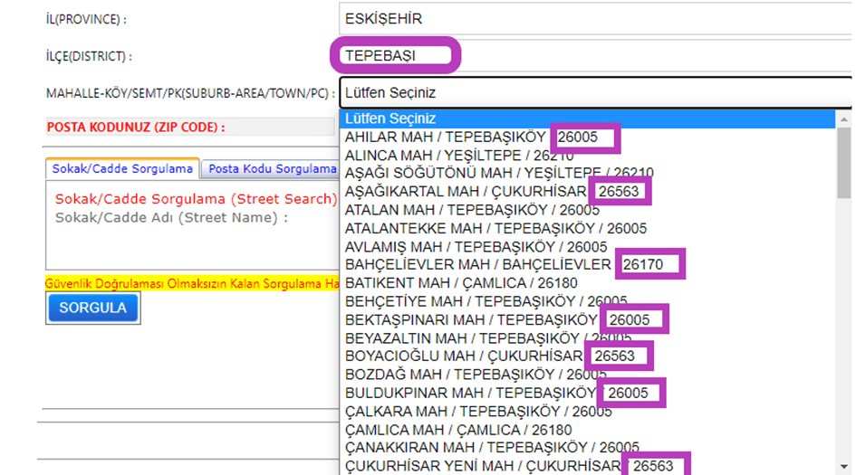Viewport: 856px width, 475px height.
Task: Click the SORGULA button
Action: 92,308
